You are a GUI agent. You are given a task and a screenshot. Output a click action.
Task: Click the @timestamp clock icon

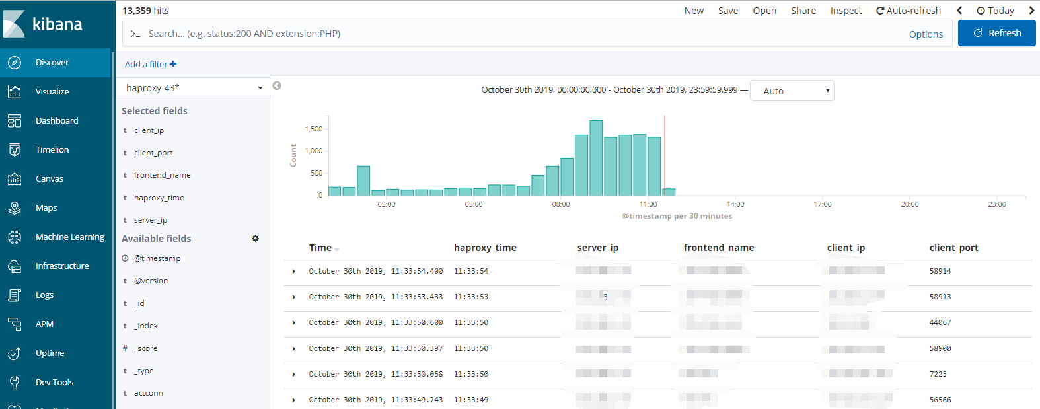pyautogui.click(x=125, y=258)
